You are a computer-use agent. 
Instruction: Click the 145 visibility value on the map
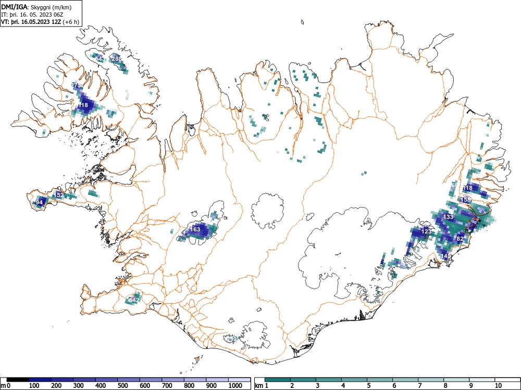coord(445,256)
